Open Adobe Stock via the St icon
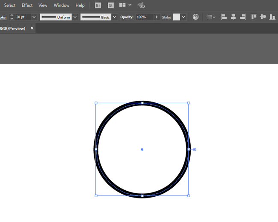This screenshot has height=222, width=278. click(111, 5)
